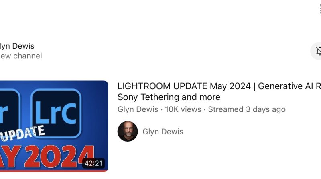Click the LrC logo in the thumbnail

click(x=56, y=113)
